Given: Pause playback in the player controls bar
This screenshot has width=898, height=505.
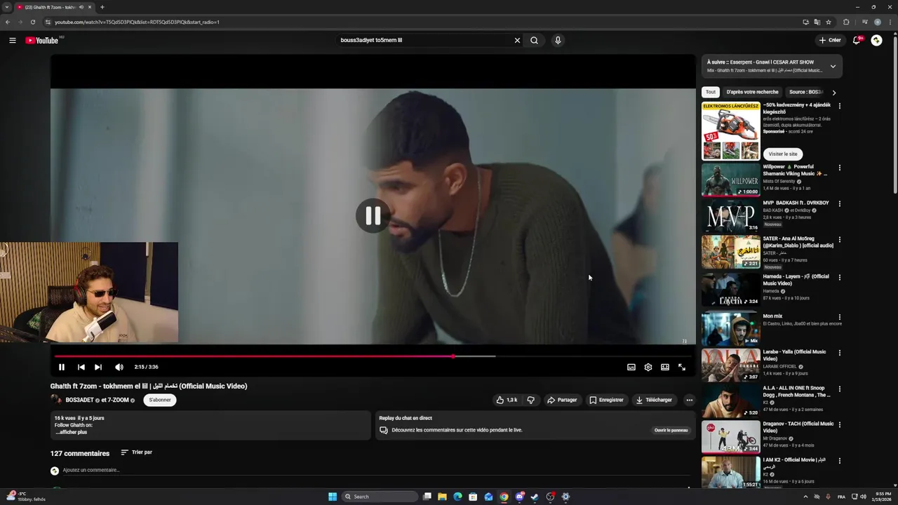Looking at the screenshot, I should point(62,367).
